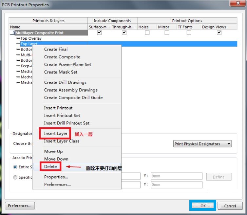Open Properties... from context menu
This screenshot has width=247, height=215.
tap(56, 177)
